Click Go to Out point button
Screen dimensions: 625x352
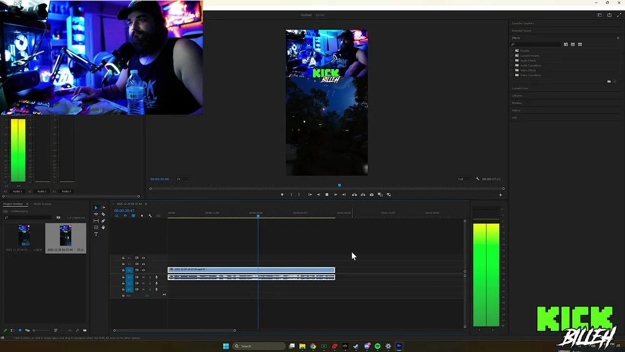[344, 195]
